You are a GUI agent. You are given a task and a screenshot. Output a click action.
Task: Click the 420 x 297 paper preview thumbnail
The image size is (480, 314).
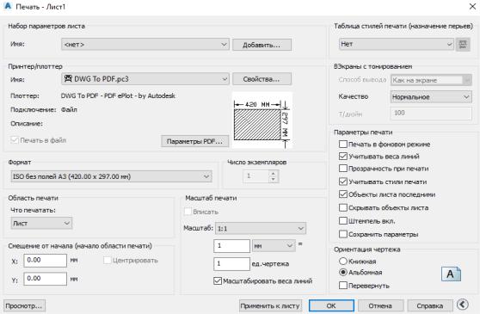262,120
